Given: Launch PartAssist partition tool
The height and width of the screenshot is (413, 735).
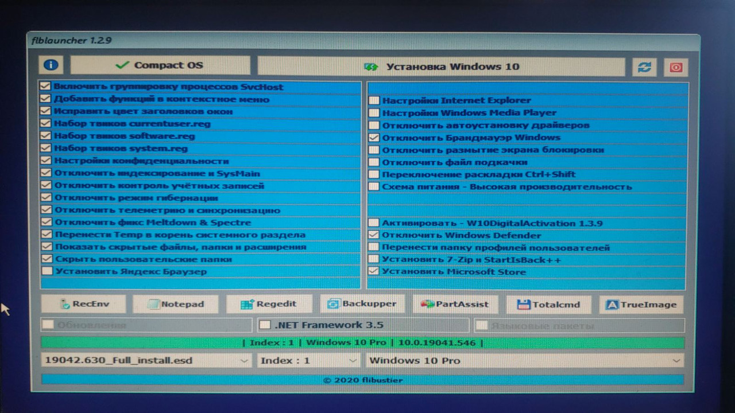Looking at the screenshot, I should click(455, 305).
